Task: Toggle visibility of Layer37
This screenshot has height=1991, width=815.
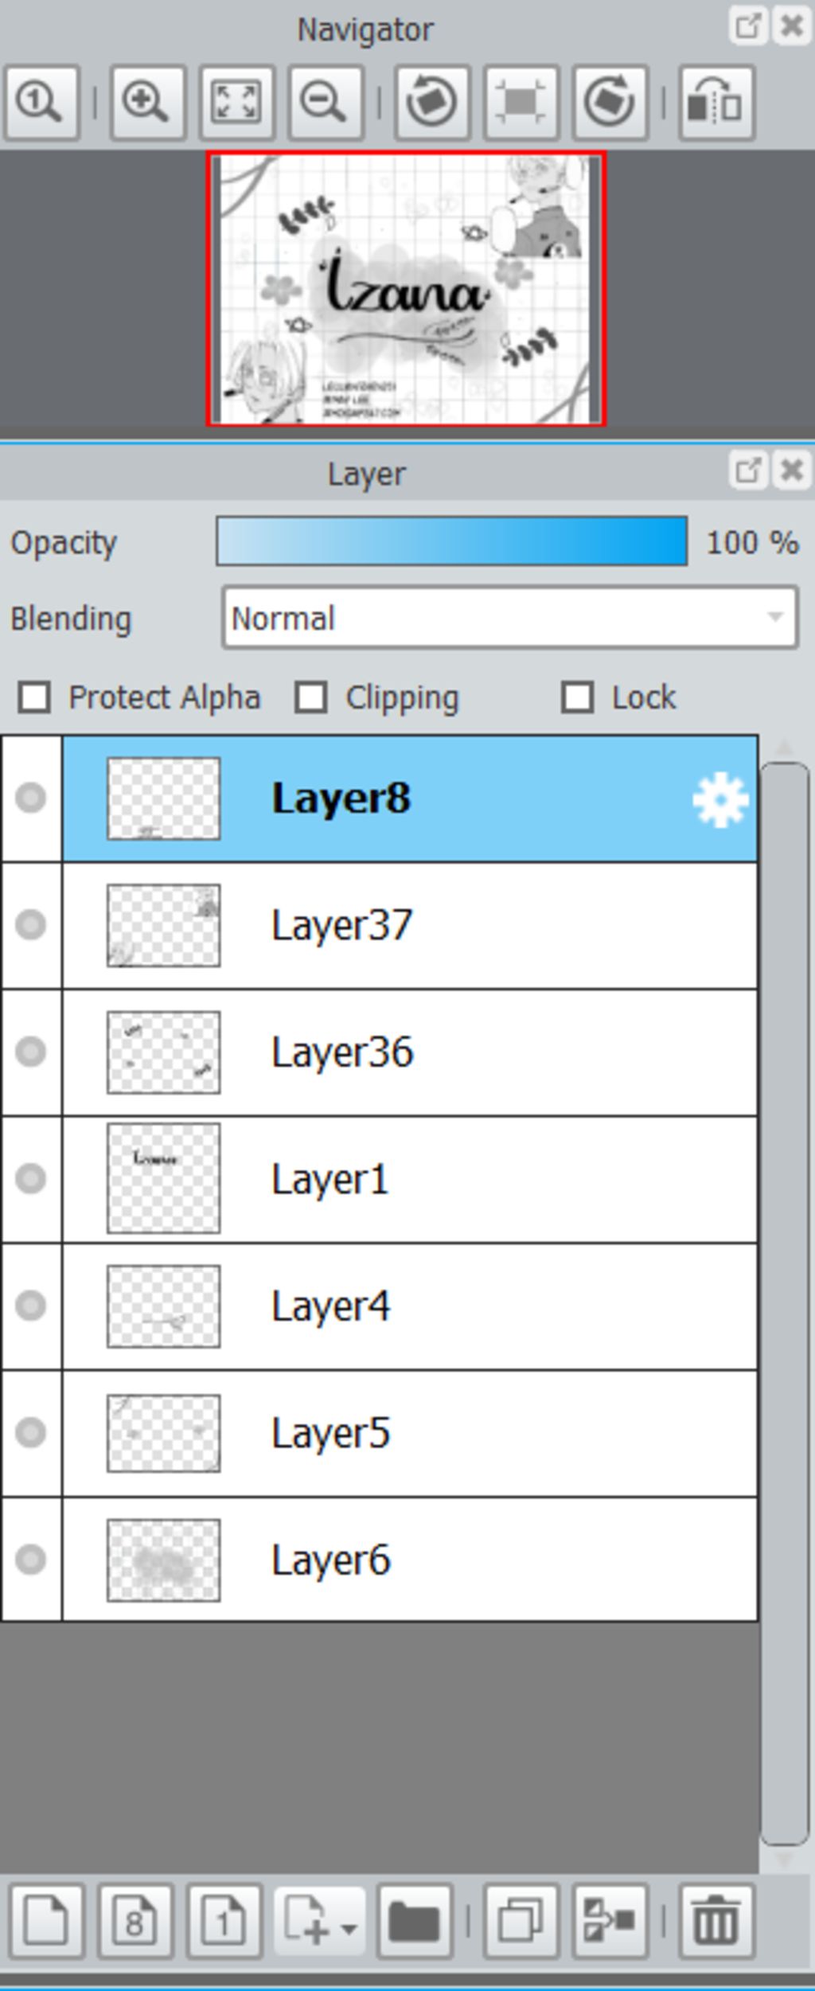Action: point(31,925)
